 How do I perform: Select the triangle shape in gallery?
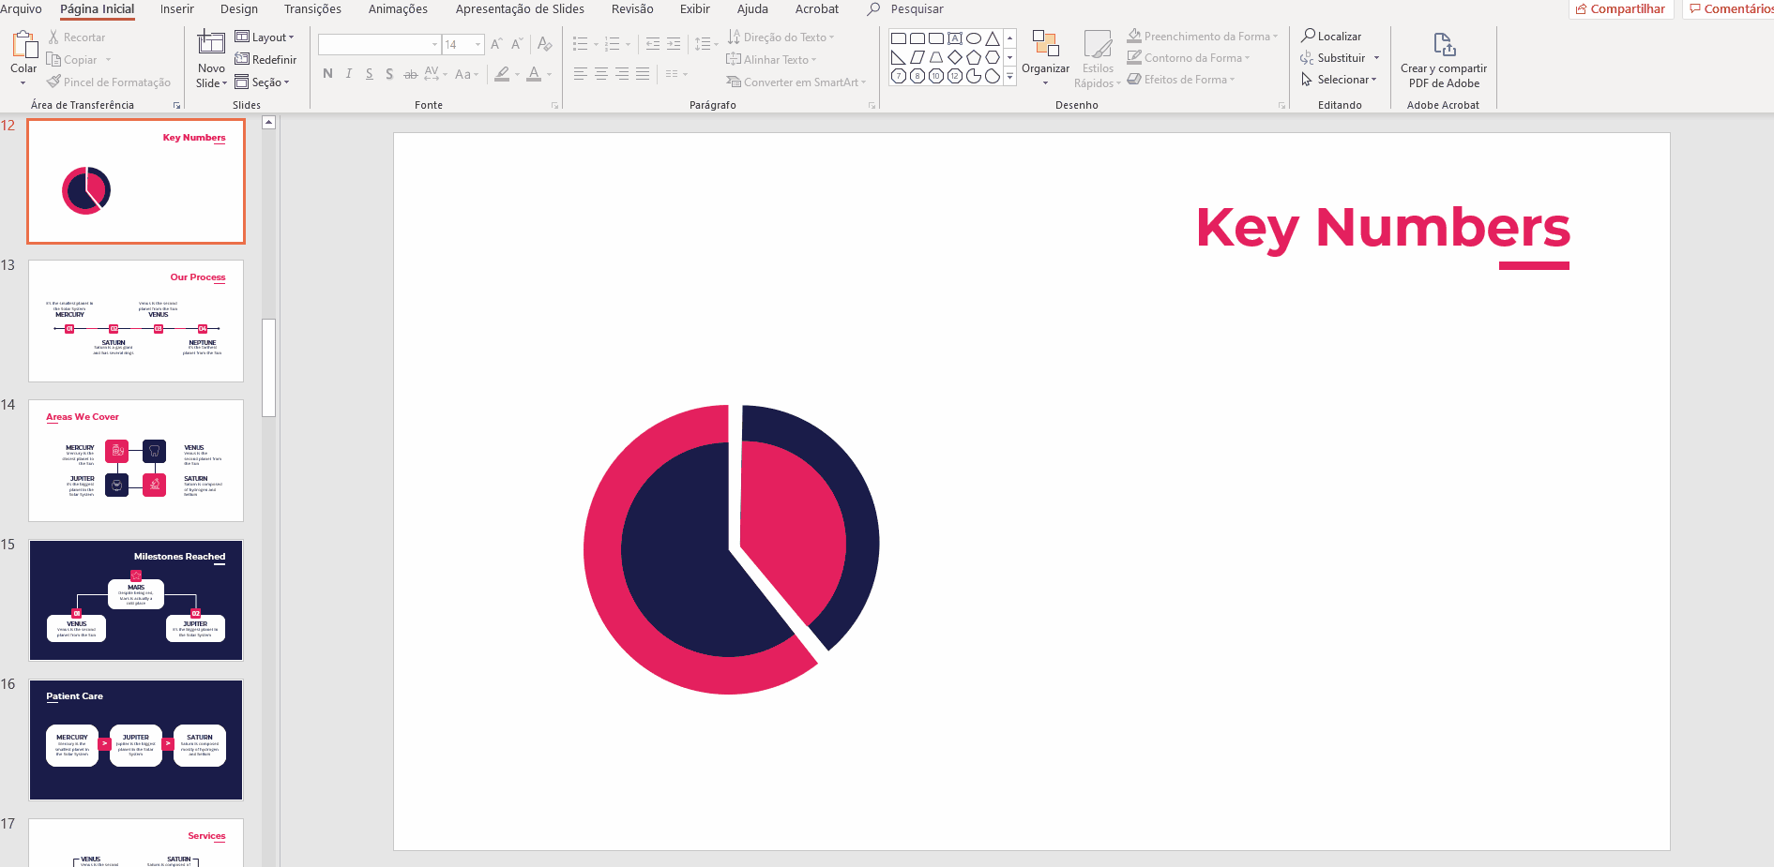(993, 39)
